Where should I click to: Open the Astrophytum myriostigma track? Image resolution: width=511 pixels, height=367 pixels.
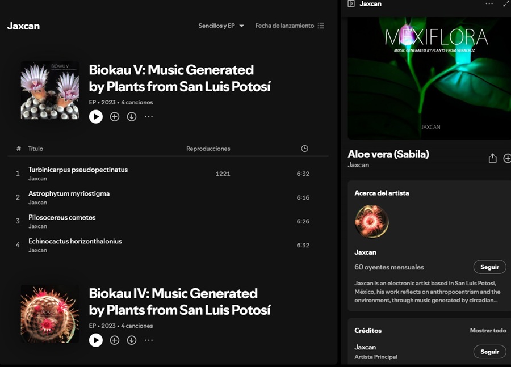click(x=69, y=193)
